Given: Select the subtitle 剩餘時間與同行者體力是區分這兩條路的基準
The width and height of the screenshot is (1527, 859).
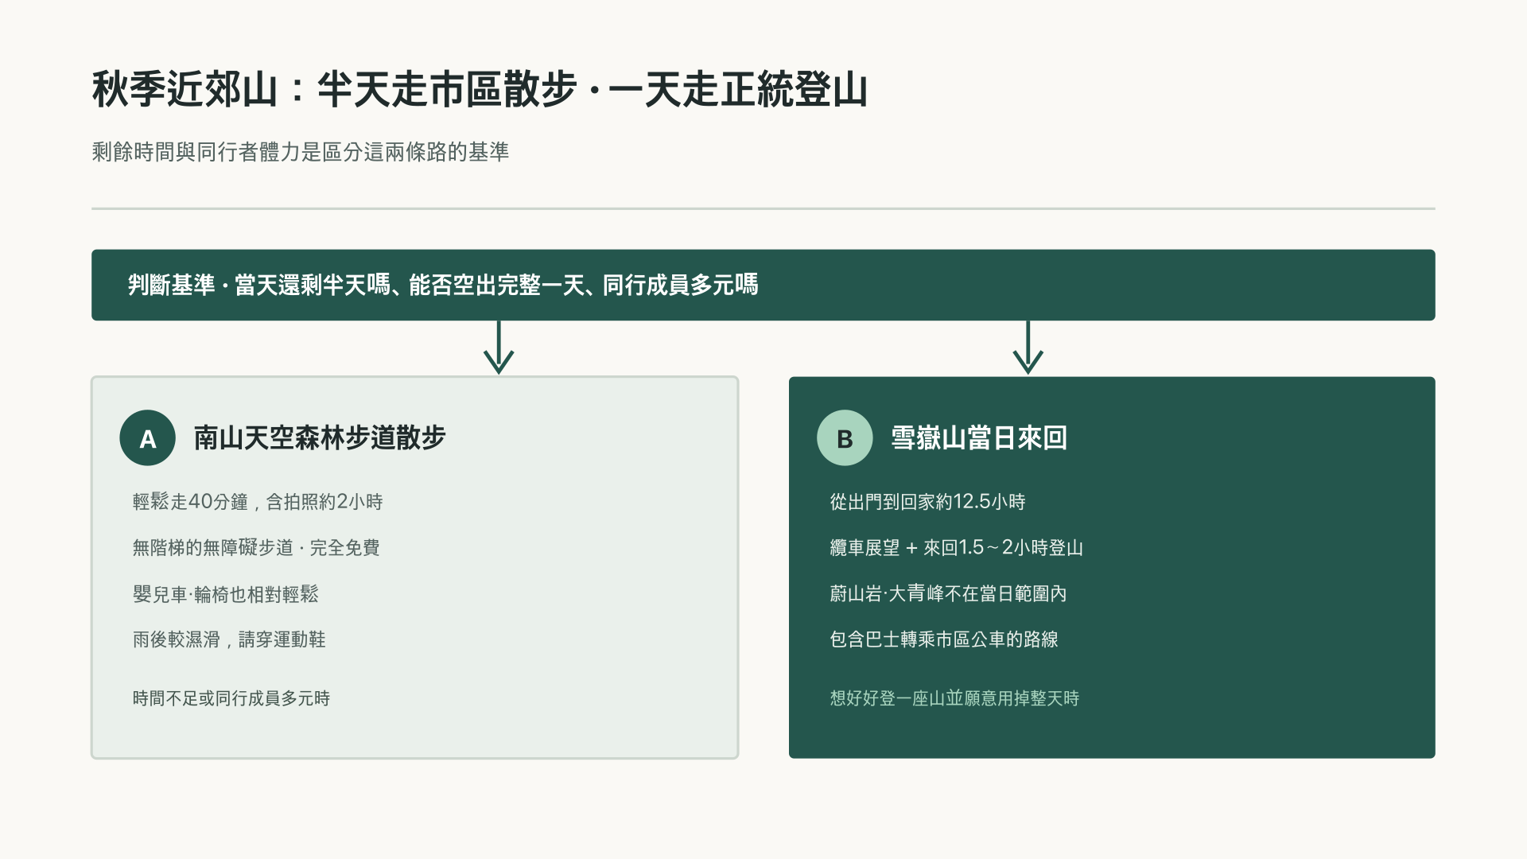Looking at the screenshot, I should 300,152.
